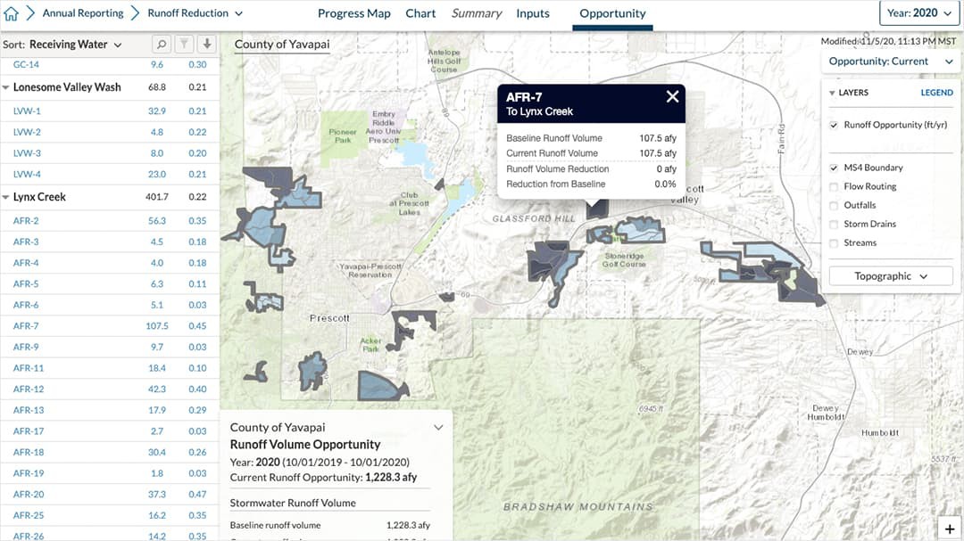Screen dimensions: 964x541
Task: Select catchment AFR-11
Action: pos(110,368)
